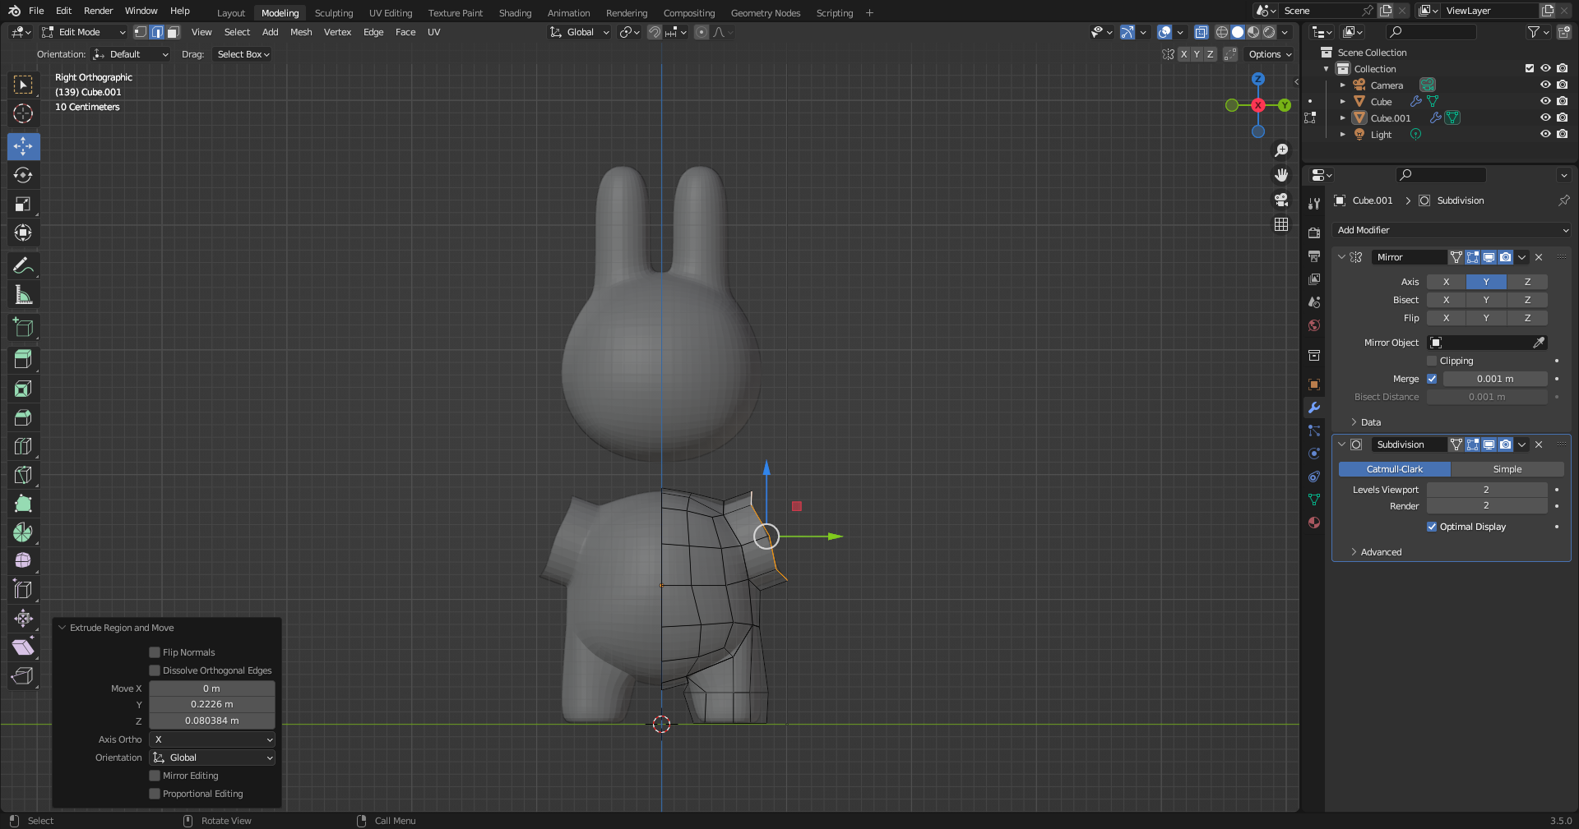Hide Cube.001 in viewport via eye icon
The image size is (1579, 829).
1545,117
